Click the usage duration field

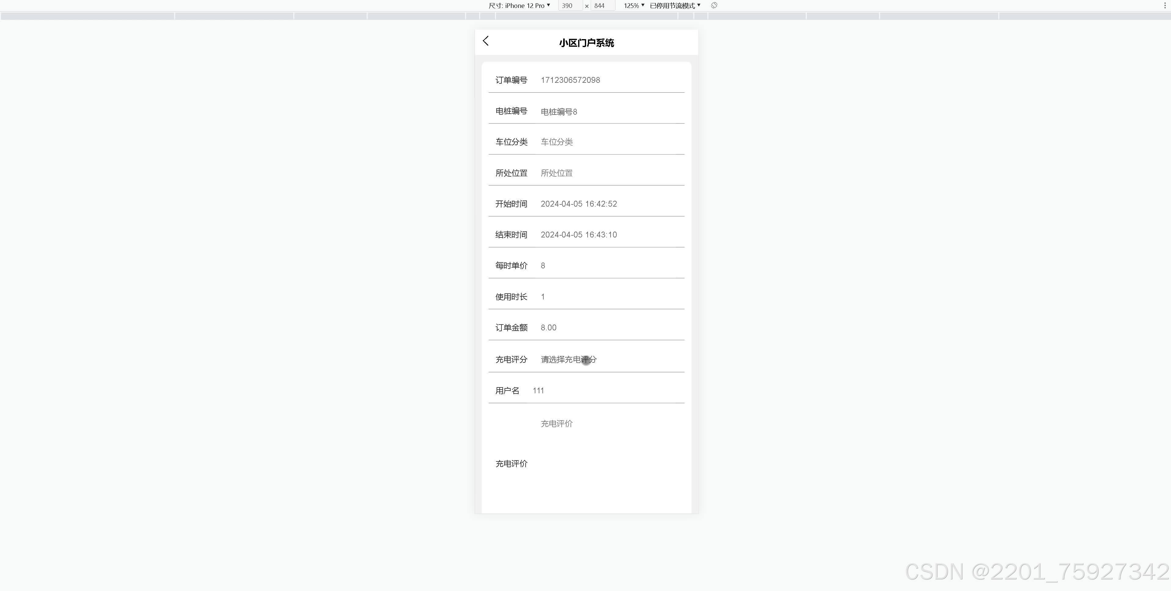(x=609, y=296)
